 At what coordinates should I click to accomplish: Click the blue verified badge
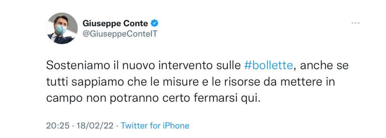coord(154,24)
